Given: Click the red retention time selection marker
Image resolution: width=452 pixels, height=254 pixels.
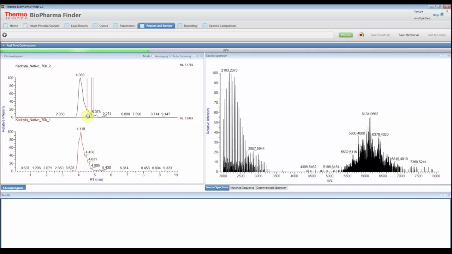Looking at the screenshot, I should pos(92,97).
